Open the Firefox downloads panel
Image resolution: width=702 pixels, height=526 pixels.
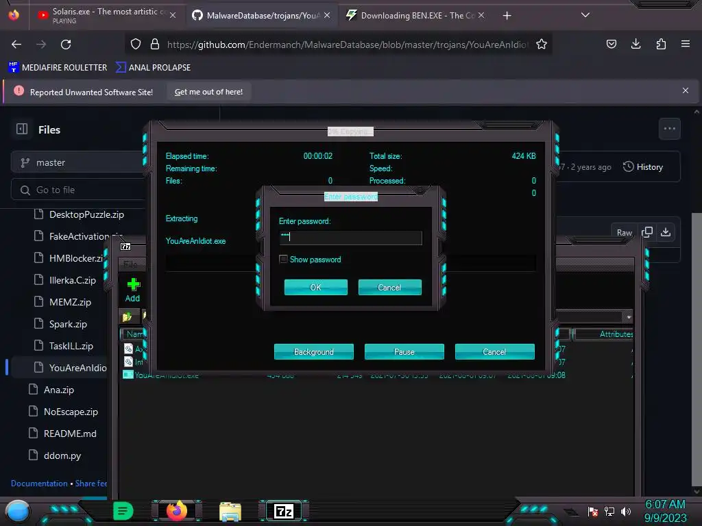coord(636,44)
